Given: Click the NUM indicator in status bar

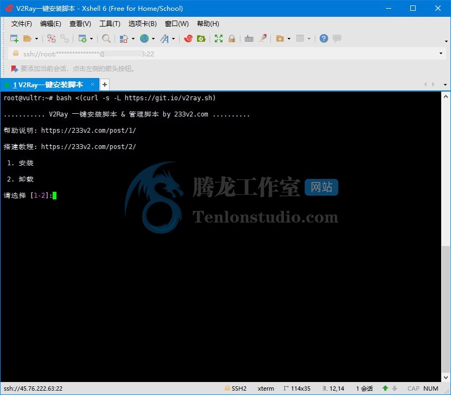Looking at the screenshot, I should (x=430, y=388).
